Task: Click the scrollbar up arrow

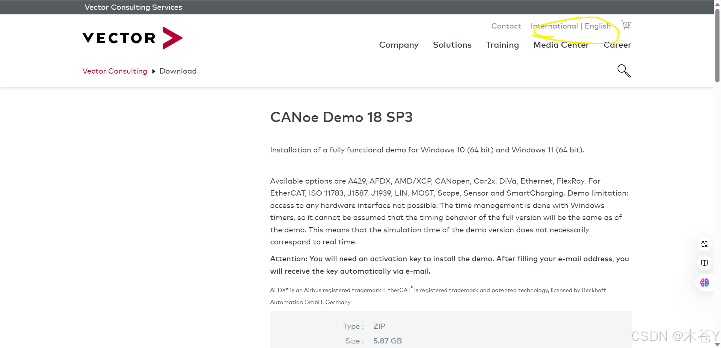Action: tap(717, 4)
